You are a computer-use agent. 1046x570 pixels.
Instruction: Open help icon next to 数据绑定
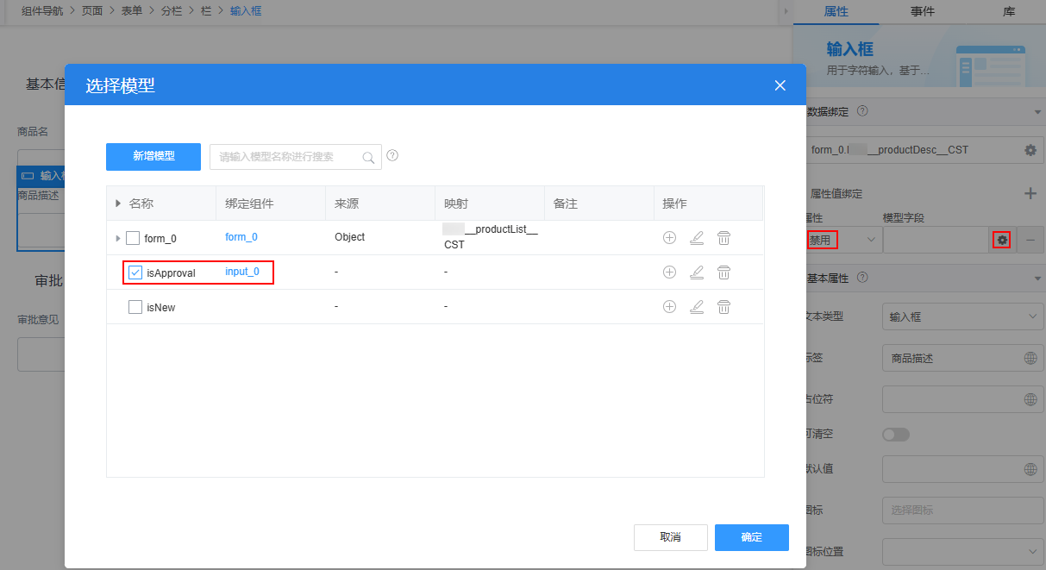[x=862, y=111]
